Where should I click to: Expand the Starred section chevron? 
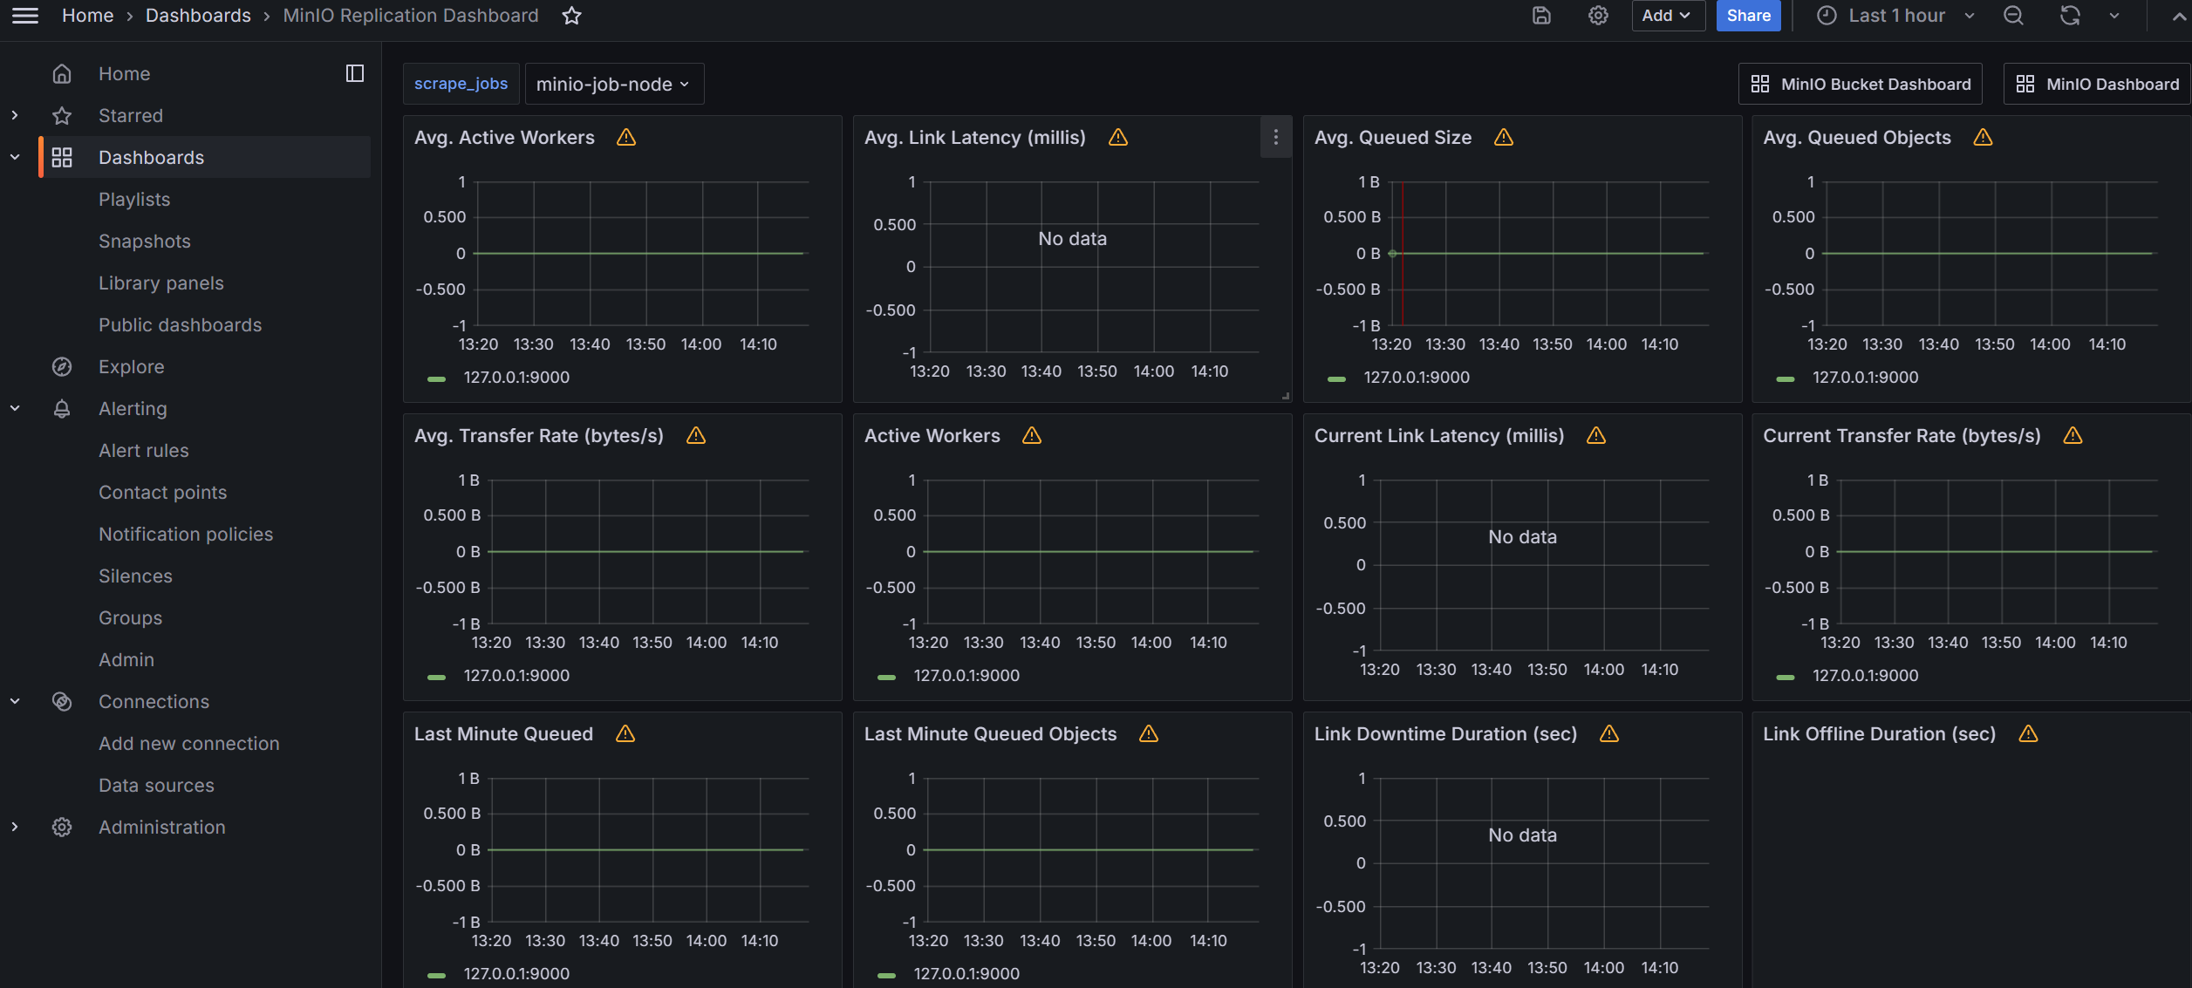[15, 115]
